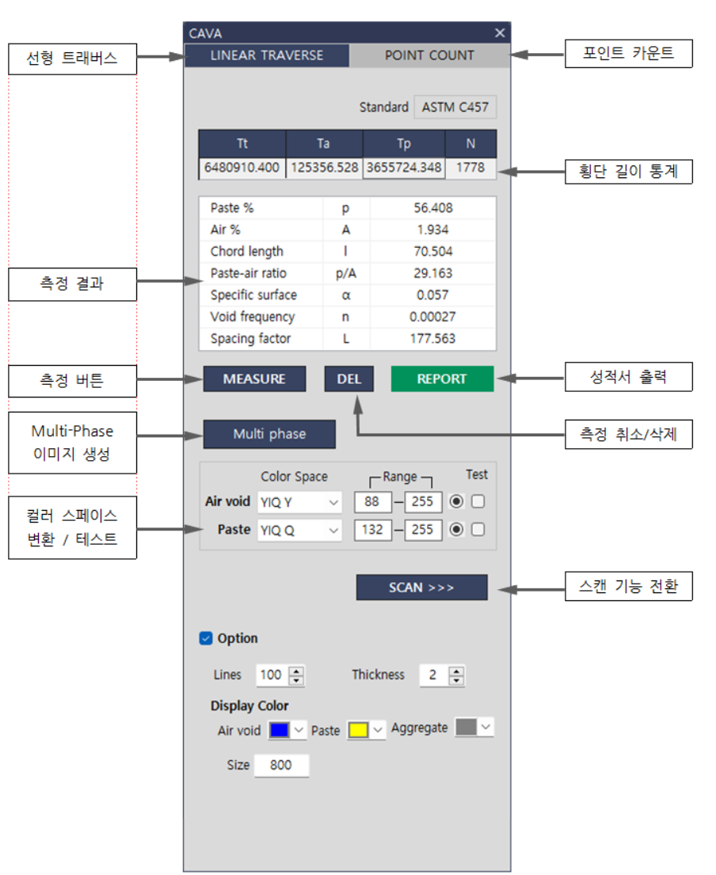The image size is (716, 875).
Task: Click the Tt column header
Action: pyautogui.click(x=242, y=144)
